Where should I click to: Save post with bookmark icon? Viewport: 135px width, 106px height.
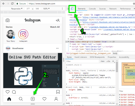pyautogui.click(x=58, y=92)
